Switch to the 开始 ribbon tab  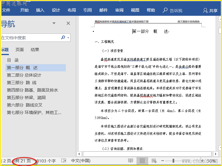point(24,10)
